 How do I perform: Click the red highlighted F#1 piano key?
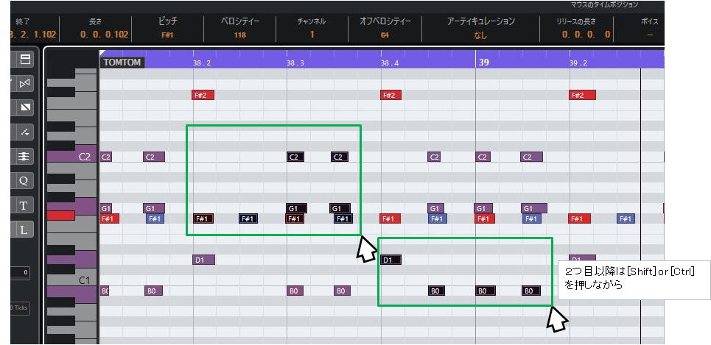click(x=60, y=216)
